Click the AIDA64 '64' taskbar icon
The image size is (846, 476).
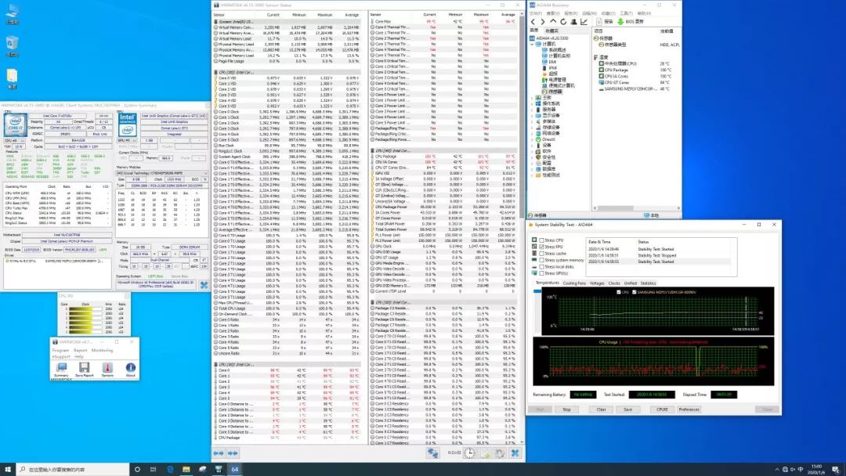[x=235, y=470]
